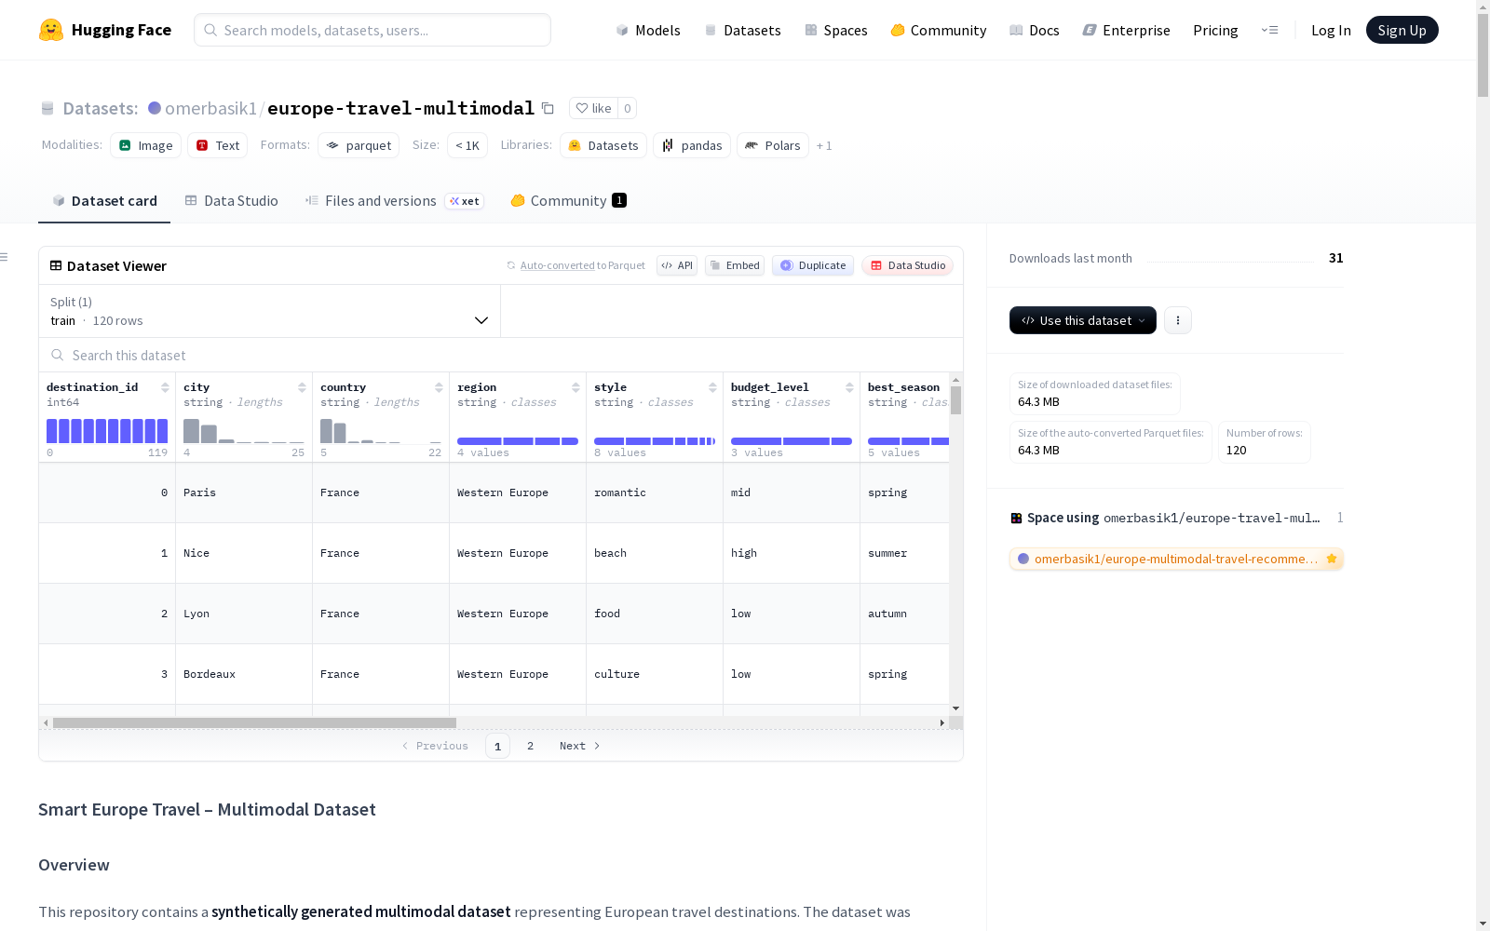Image resolution: width=1490 pixels, height=931 pixels.
Task: Expand the train split dropdown
Action: [x=269, y=311]
